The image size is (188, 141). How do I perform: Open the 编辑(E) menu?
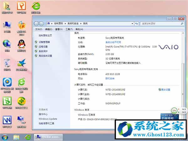point(49,29)
